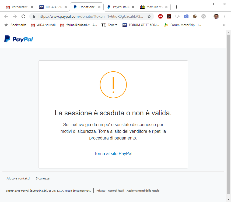
Task: Open the Chrome three-dot menu
Action: [225, 16]
